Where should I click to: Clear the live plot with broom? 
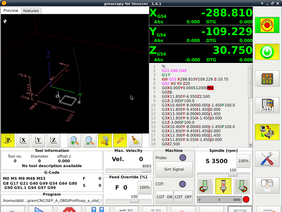[x=135, y=140]
